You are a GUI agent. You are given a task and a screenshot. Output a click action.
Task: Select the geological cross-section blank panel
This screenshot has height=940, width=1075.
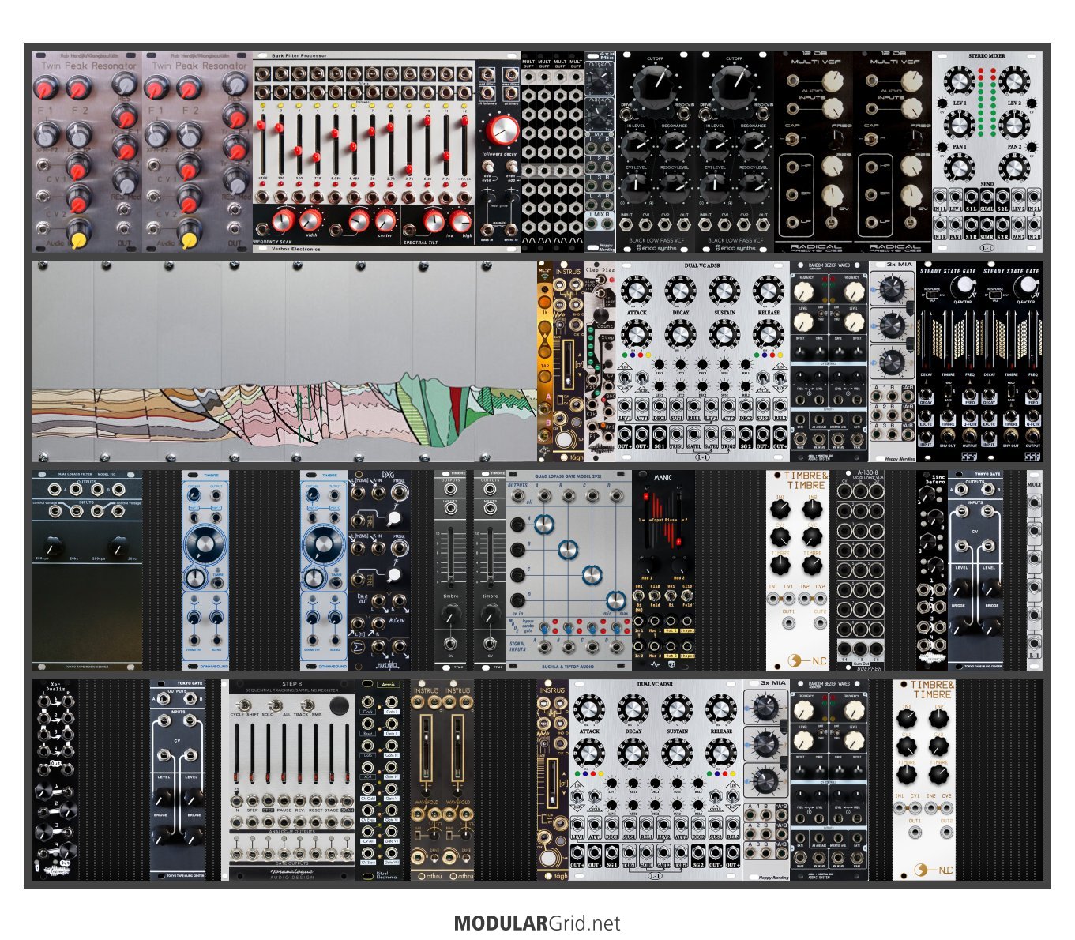tap(284, 361)
